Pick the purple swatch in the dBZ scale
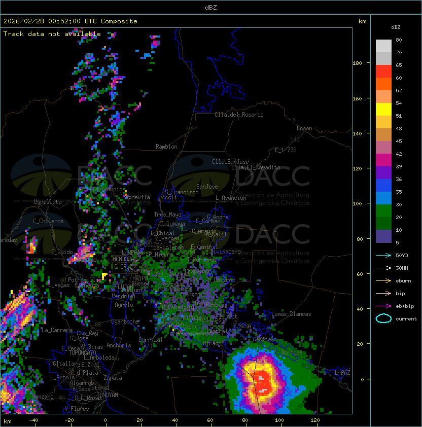Image resolution: width=422 pixels, height=427 pixels. click(383, 172)
